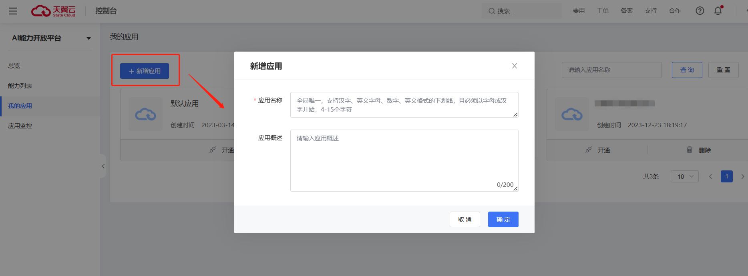Click the 2023-12-23 18:19:17 creation time
Image resolution: width=748 pixels, height=276 pixels.
[x=657, y=125]
